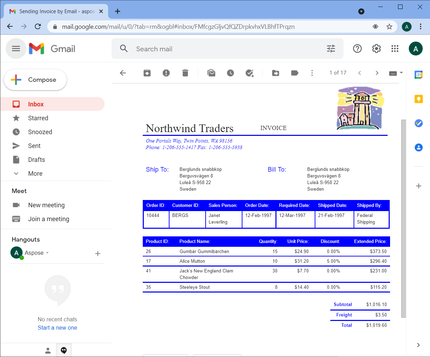Open Gmail Support help icon
Viewport: 430px width, 357px height.
(357, 49)
